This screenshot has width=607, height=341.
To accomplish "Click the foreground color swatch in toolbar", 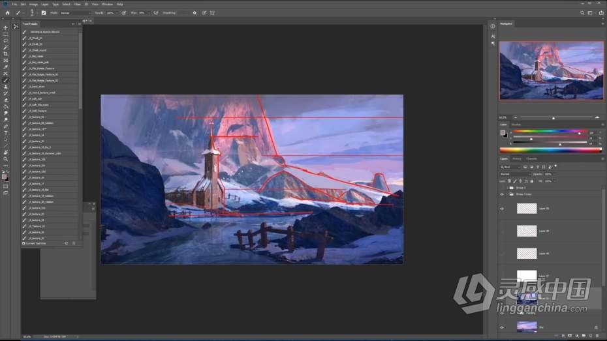I will pos(5,177).
